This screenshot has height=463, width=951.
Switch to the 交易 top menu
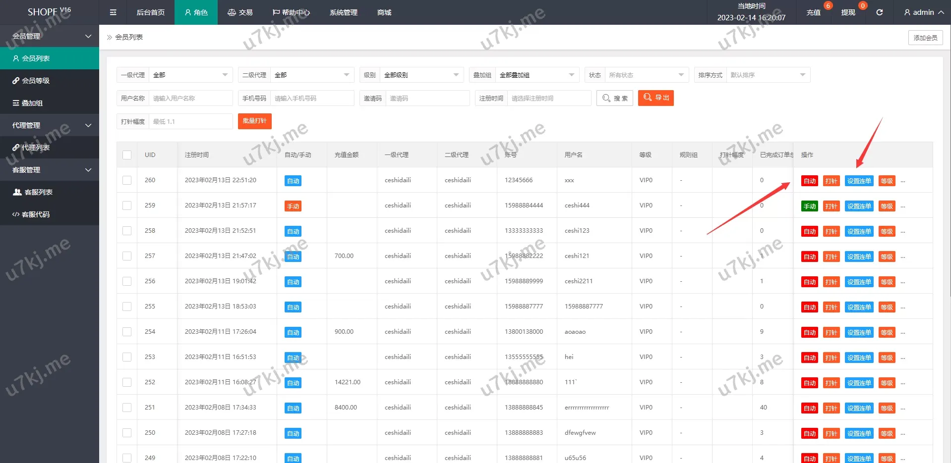tap(240, 12)
